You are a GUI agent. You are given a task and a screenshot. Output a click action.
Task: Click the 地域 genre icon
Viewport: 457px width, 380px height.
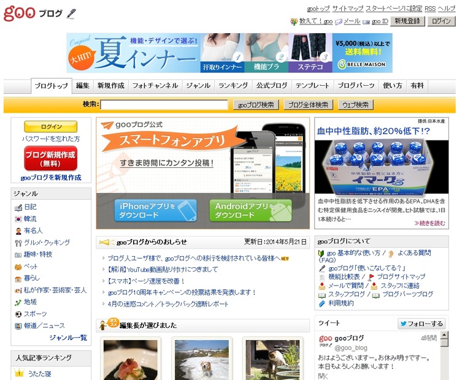tap(18, 303)
